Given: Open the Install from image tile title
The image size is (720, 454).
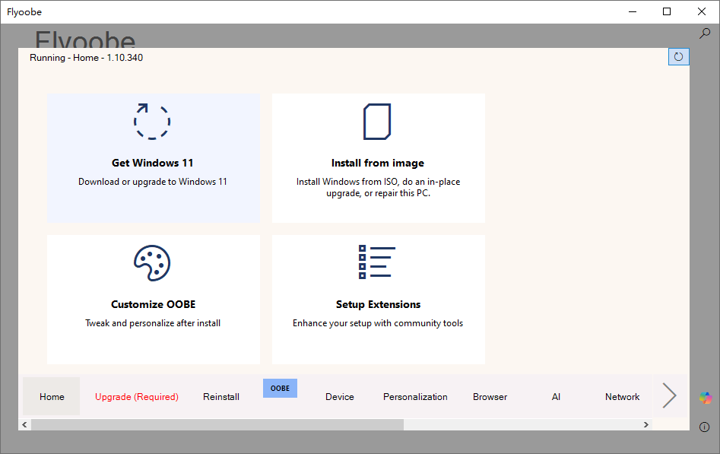Looking at the screenshot, I should (x=378, y=164).
